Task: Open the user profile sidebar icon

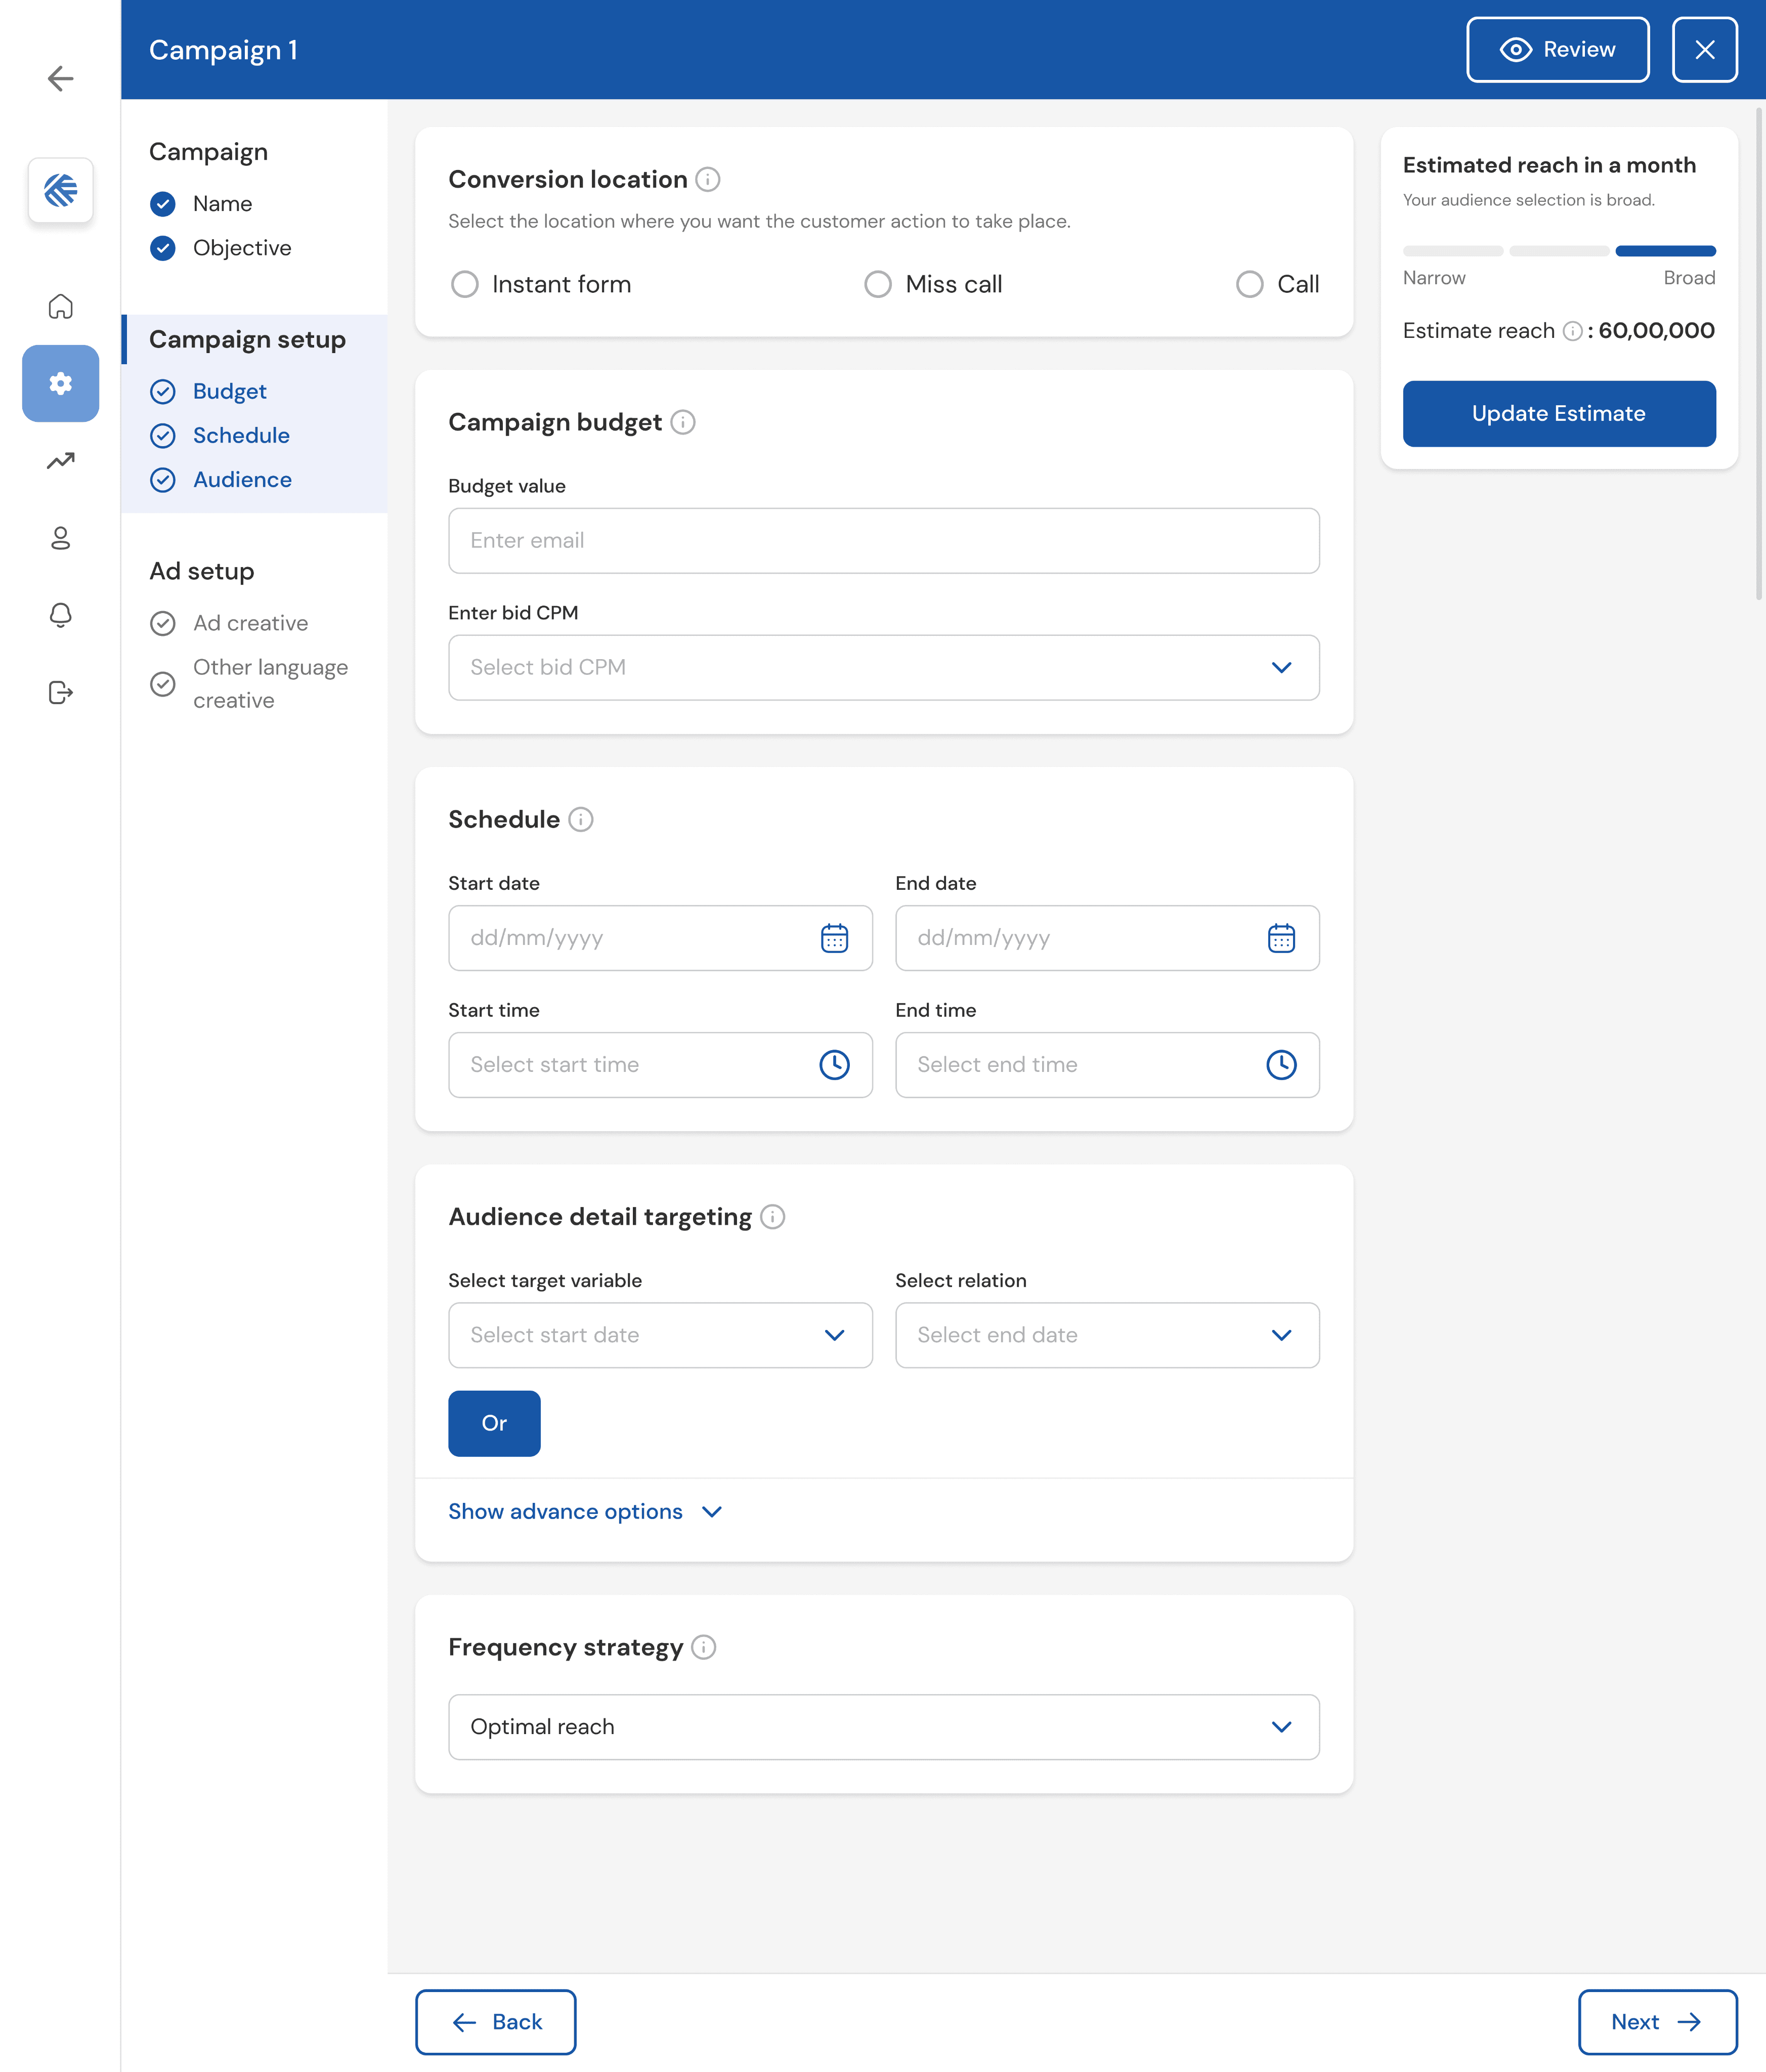Action: 61,538
